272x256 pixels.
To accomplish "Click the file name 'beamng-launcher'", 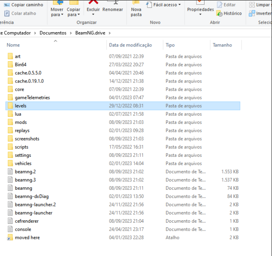I will (x=34, y=213).
